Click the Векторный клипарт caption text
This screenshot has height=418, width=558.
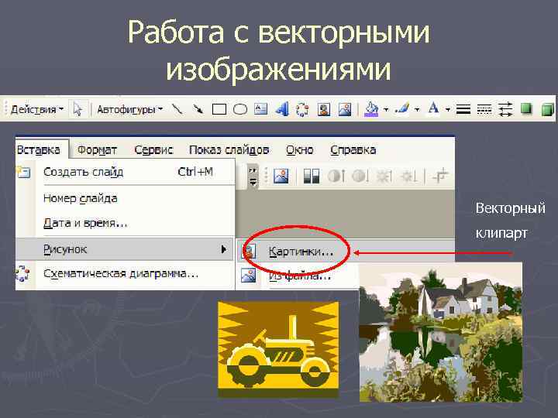(510, 221)
